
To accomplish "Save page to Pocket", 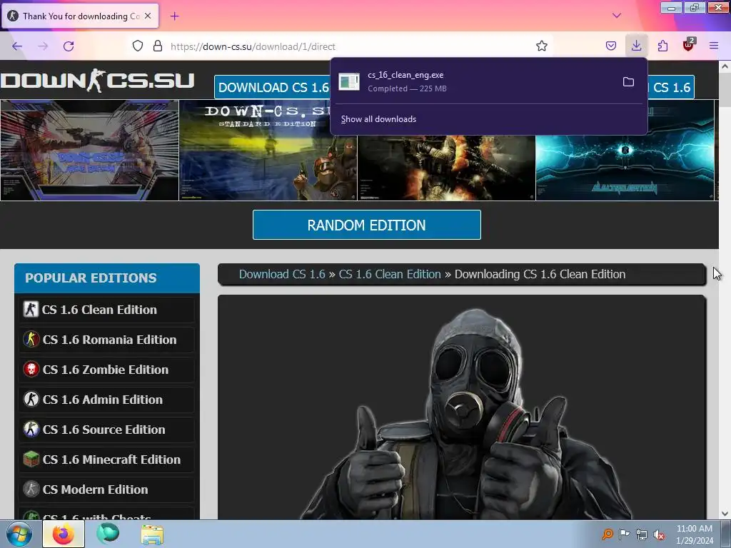I will [611, 46].
